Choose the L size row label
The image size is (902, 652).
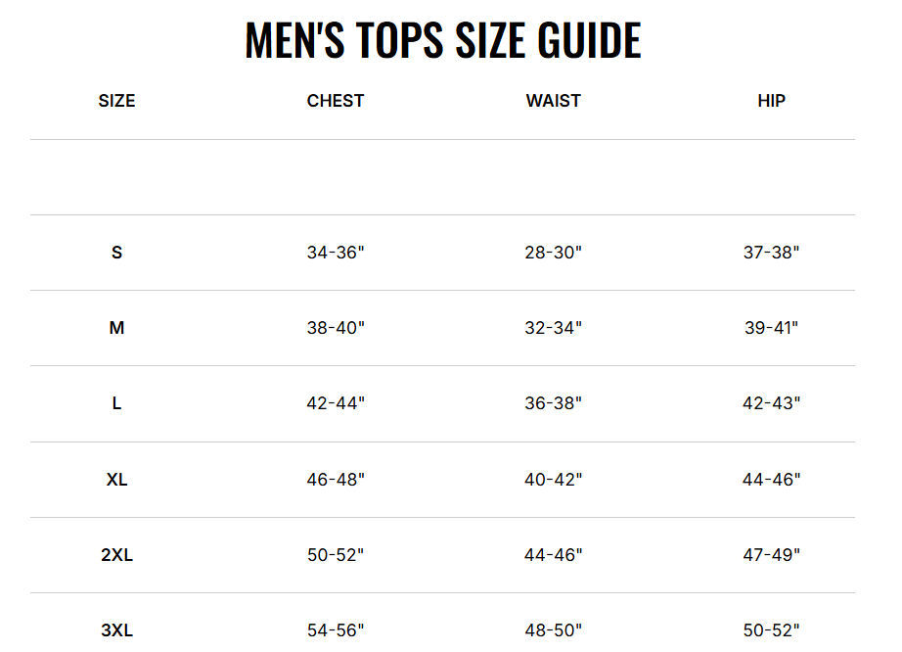[116, 403]
